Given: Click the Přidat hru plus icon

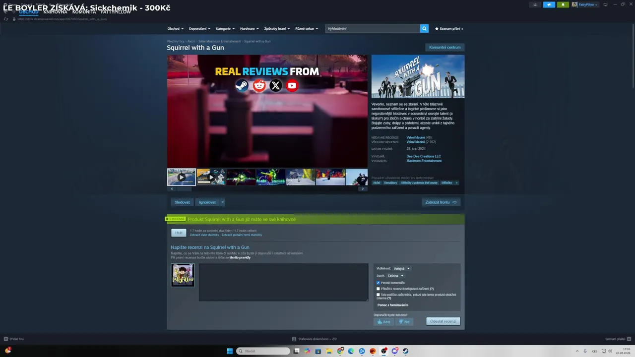Looking at the screenshot, I should 6,339.
